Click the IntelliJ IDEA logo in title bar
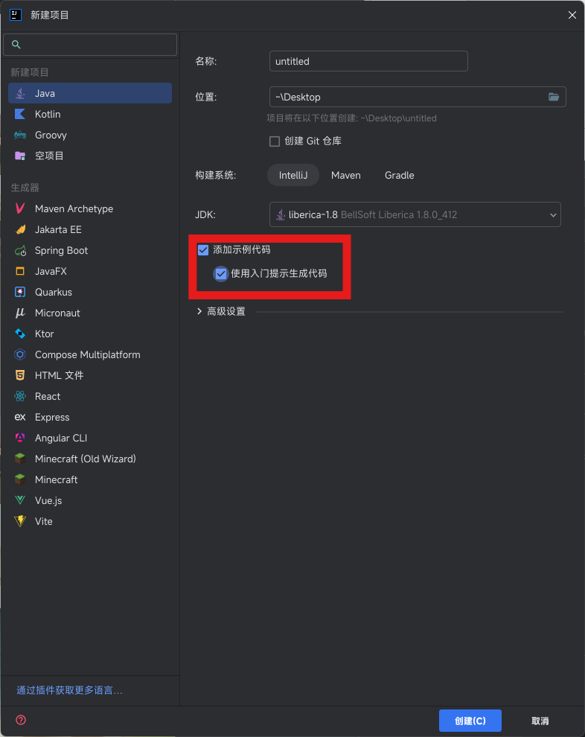This screenshot has width=585, height=737. click(16, 15)
